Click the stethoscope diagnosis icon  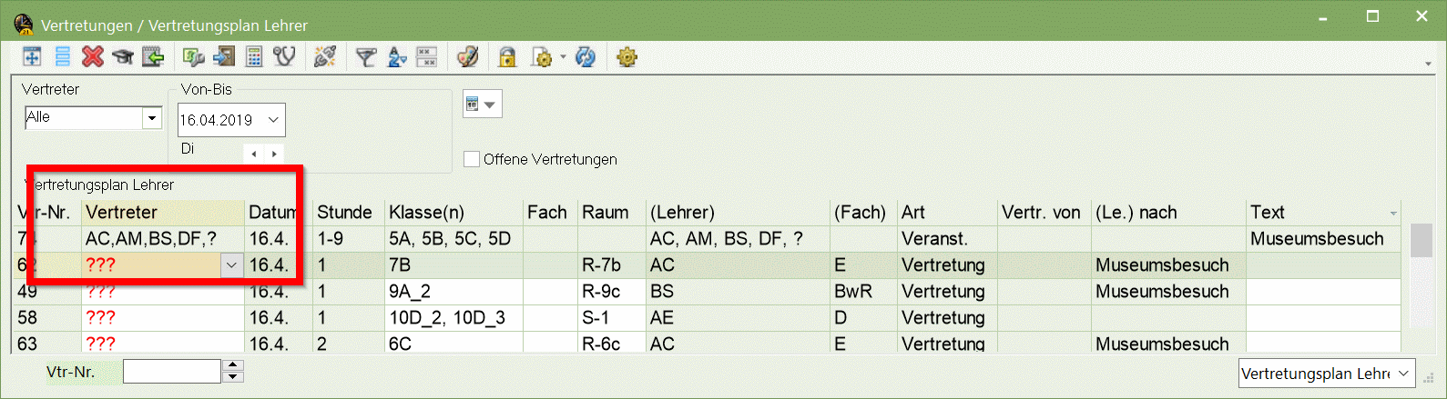tap(285, 57)
